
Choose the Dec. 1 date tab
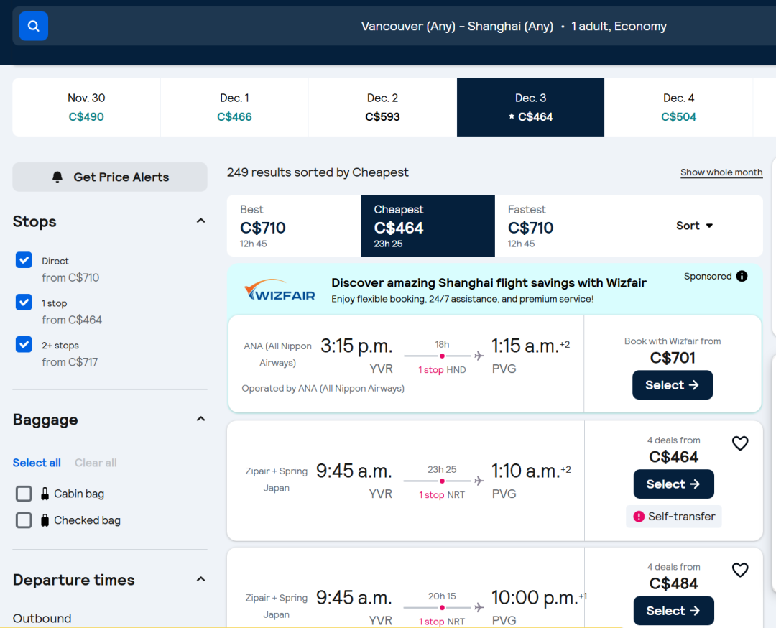pos(234,107)
